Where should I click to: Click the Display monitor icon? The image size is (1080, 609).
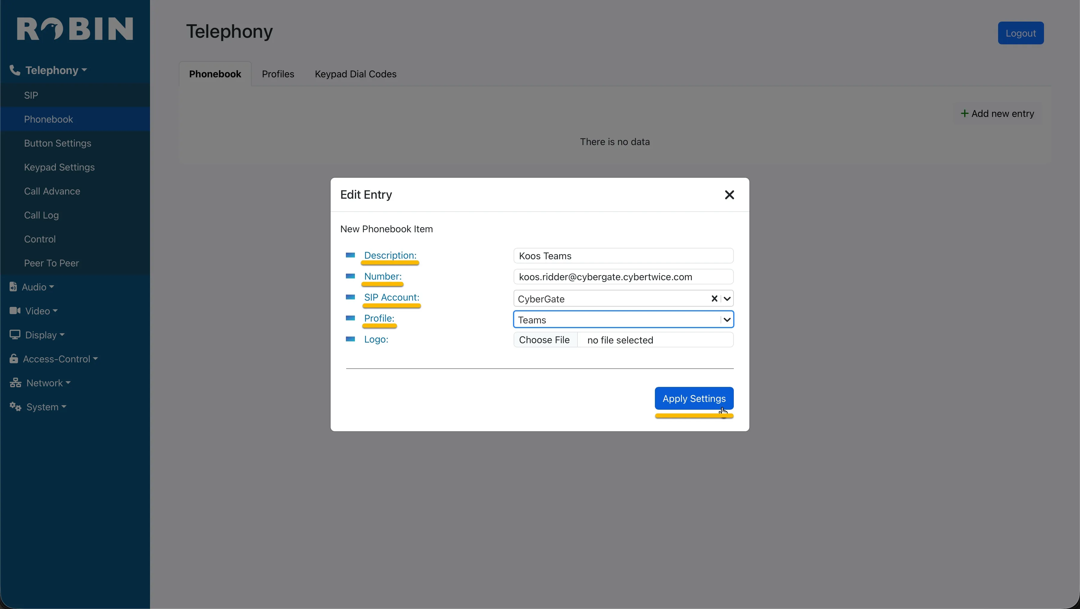[15, 335]
